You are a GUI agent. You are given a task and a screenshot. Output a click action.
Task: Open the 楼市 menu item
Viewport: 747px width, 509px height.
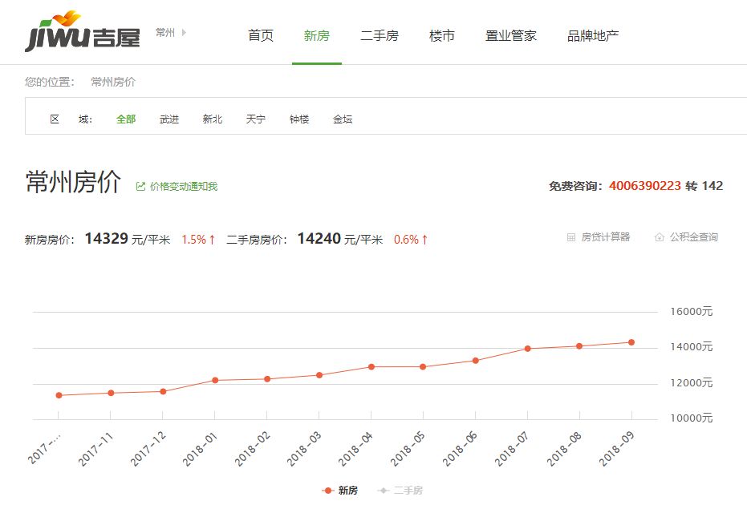(442, 35)
